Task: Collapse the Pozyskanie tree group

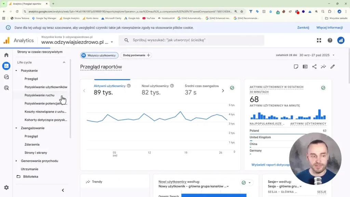Action: coord(16,70)
